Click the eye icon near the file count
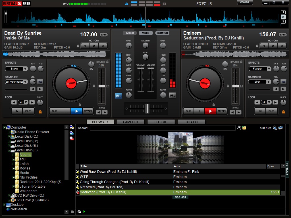 [275, 128]
